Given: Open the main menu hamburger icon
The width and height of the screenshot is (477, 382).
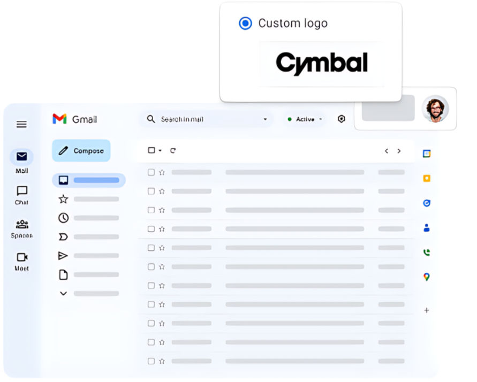Looking at the screenshot, I should click(21, 124).
